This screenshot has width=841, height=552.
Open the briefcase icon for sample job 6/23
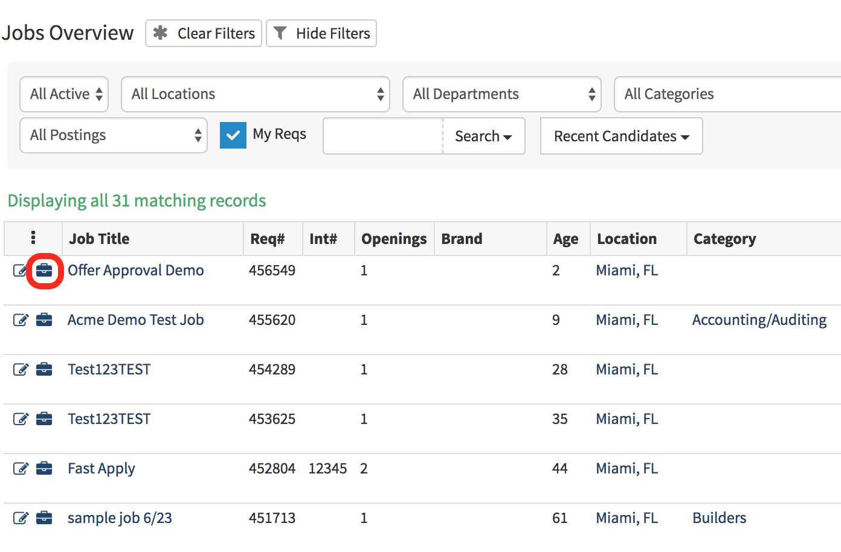(x=45, y=518)
